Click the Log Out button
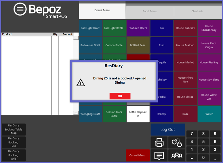Viewport: 223px width, 163px height. (x=168, y=129)
